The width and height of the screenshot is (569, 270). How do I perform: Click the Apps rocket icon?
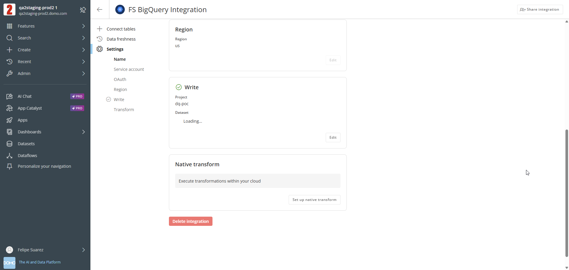click(9, 120)
